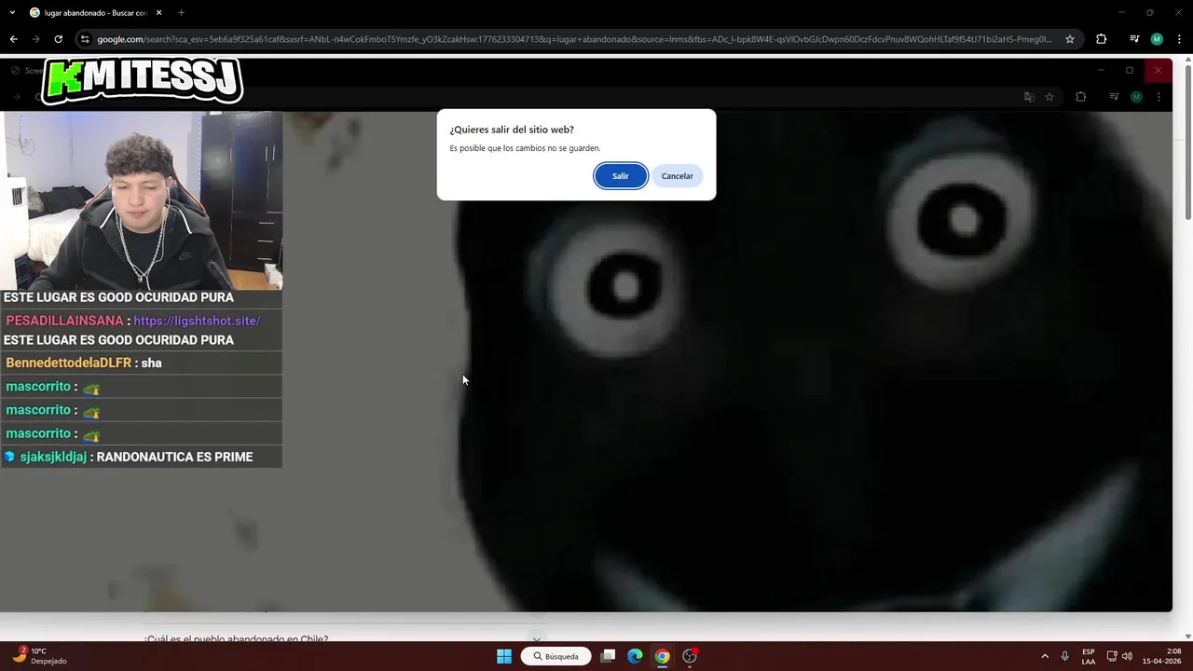Click the inner window profile avatar

[x=1136, y=97]
